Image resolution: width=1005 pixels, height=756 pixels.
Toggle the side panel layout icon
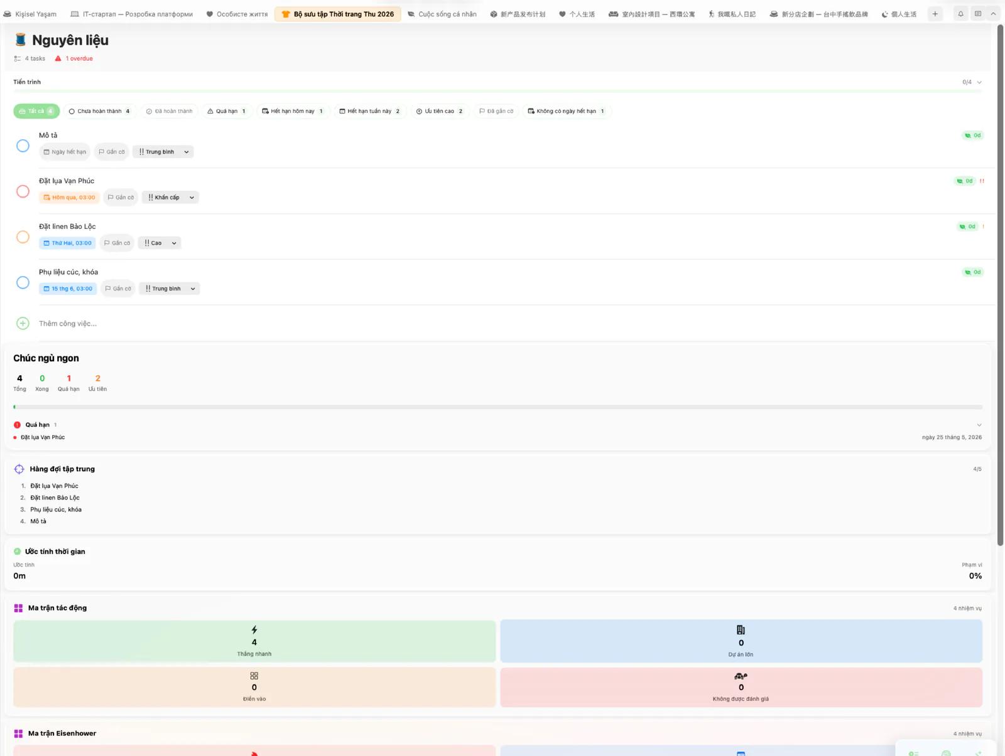[978, 14]
